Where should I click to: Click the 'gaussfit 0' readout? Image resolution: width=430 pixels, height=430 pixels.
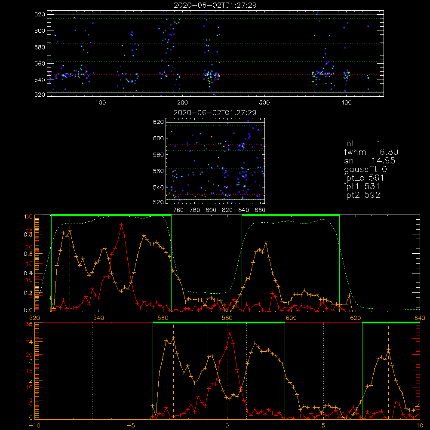pos(365,169)
